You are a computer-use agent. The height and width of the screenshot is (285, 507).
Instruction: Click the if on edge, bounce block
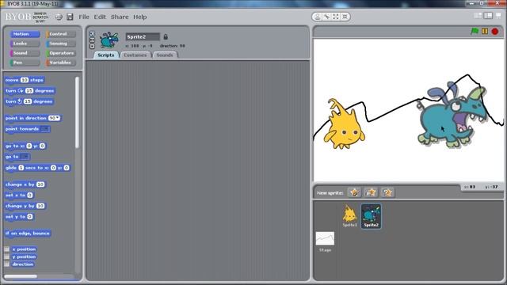(x=28, y=234)
